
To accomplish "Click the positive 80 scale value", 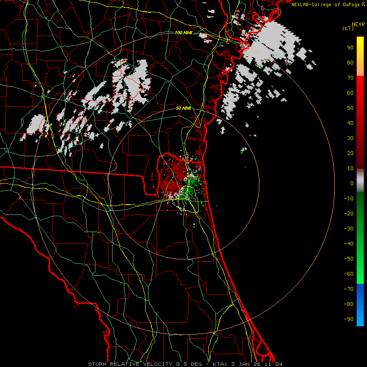I will [350, 63].
